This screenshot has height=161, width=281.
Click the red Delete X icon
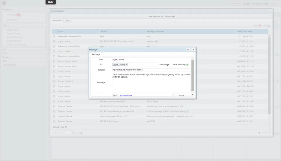click(x=260, y=26)
